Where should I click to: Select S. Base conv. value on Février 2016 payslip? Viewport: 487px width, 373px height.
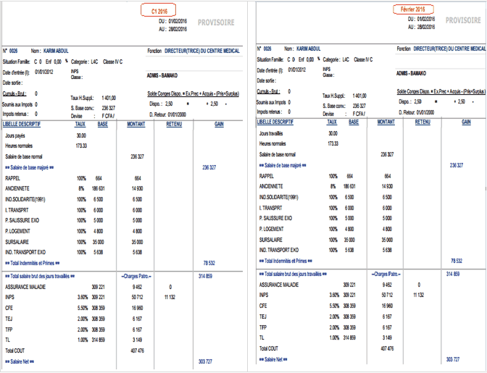pos(359,106)
